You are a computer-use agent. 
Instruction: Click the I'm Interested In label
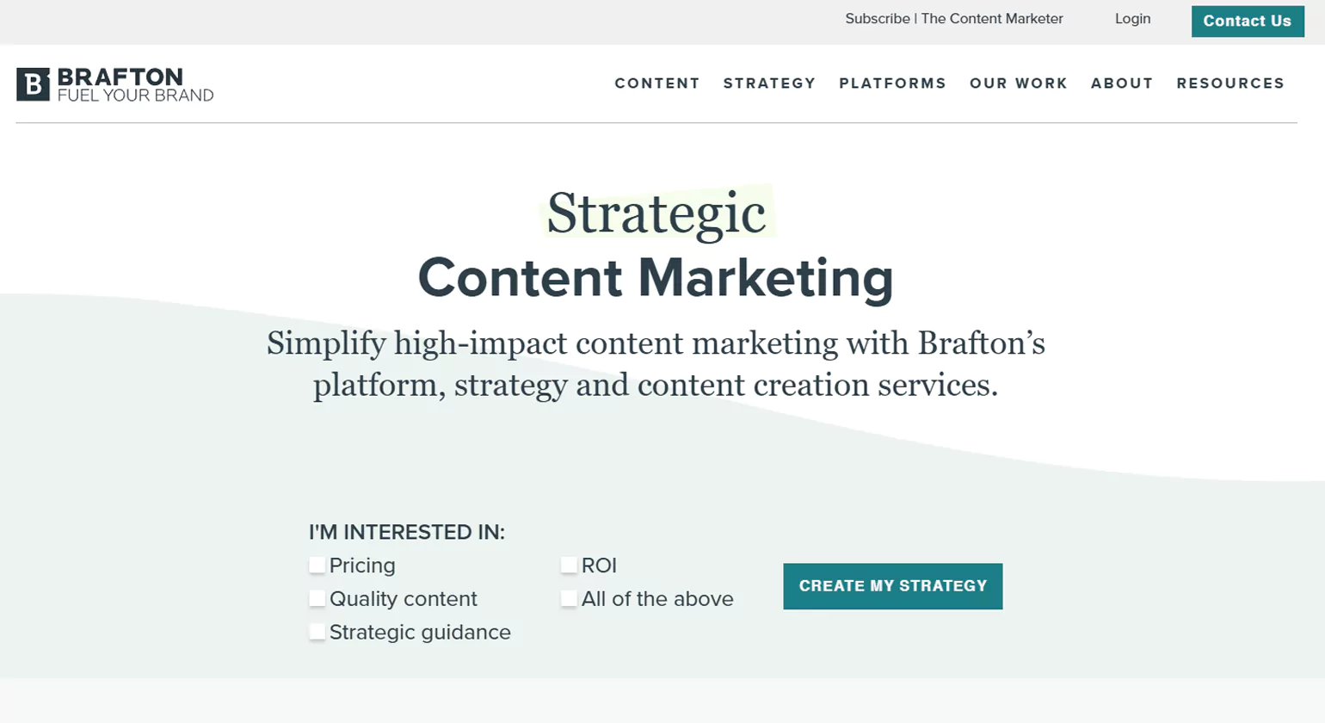coord(407,532)
